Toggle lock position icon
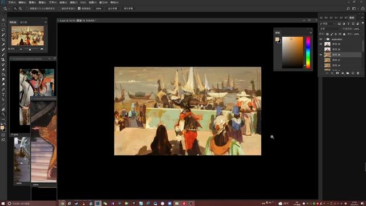 pos(336,34)
